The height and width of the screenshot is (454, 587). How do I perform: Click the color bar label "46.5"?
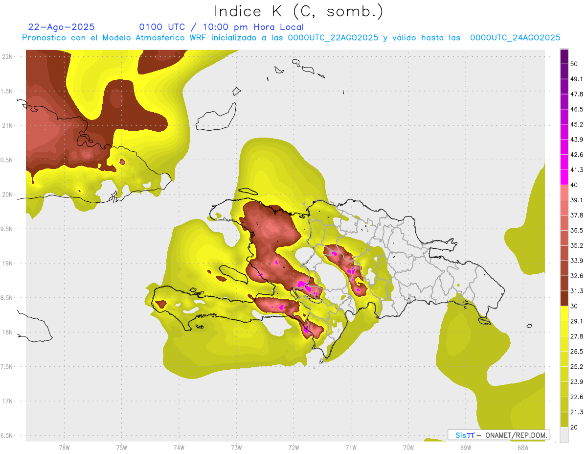(x=576, y=109)
